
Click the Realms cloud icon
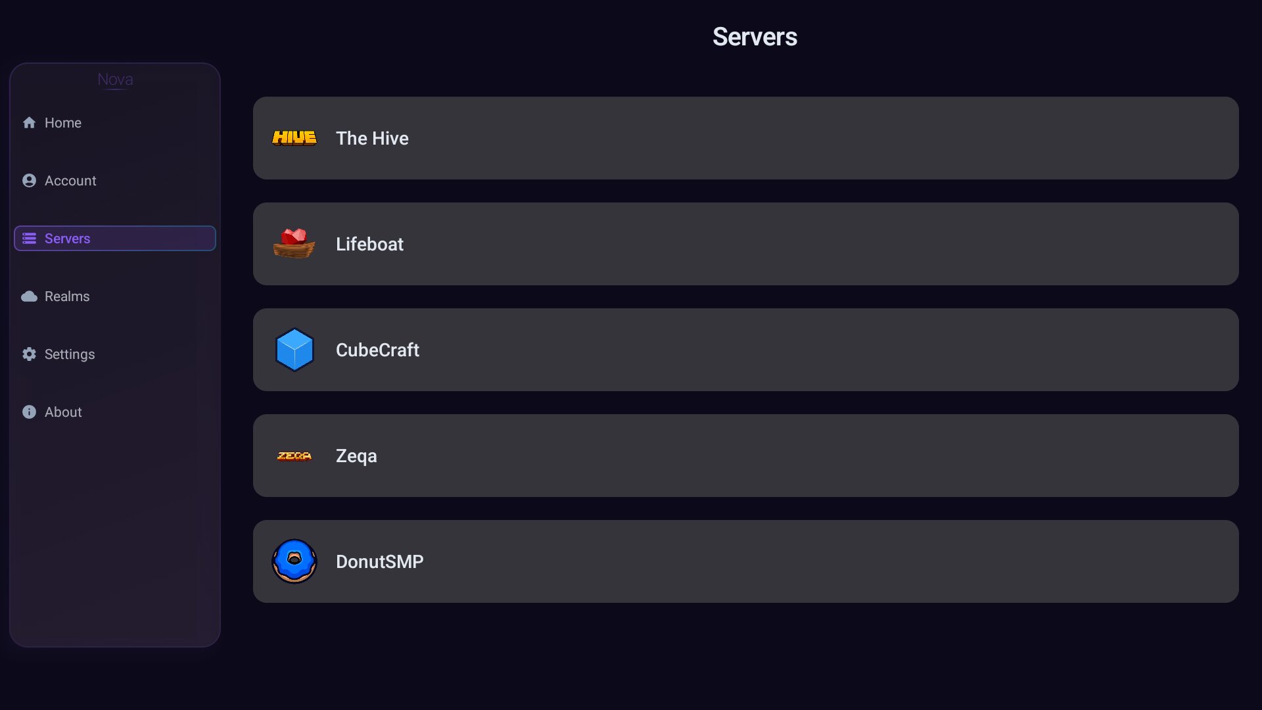pos(29,296)
